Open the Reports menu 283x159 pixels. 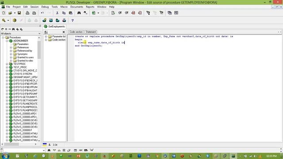90,7
